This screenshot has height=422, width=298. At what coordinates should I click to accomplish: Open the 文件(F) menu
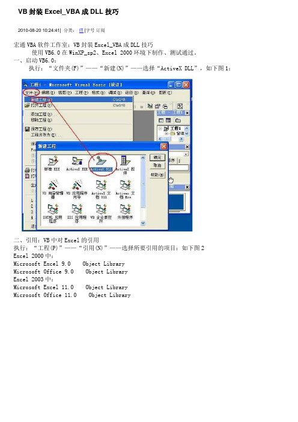pos(31,93)
